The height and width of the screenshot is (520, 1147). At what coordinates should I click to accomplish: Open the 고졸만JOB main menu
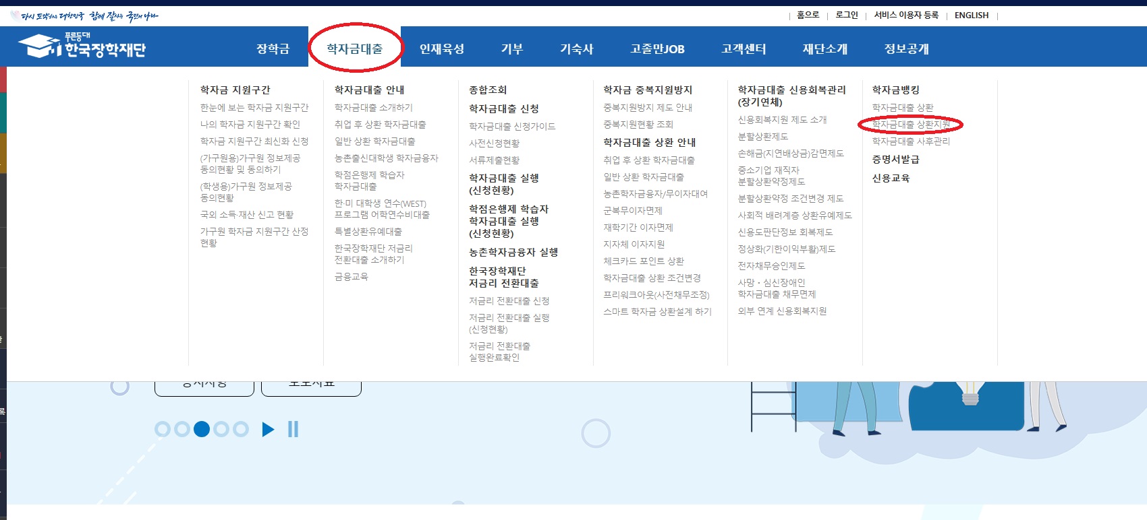click(x=657, y=48)
